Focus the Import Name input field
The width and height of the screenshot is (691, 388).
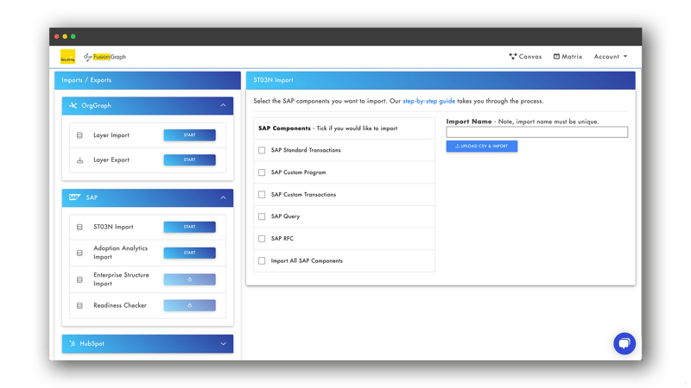point(536,132)
